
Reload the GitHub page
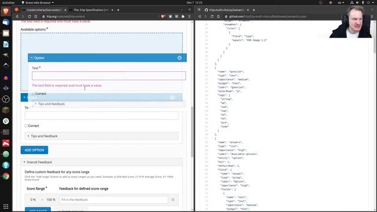point(212,16)
